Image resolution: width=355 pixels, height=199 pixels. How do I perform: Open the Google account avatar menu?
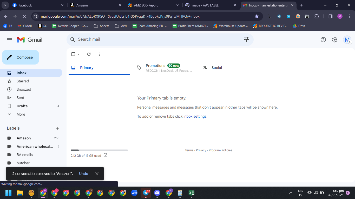347,40
